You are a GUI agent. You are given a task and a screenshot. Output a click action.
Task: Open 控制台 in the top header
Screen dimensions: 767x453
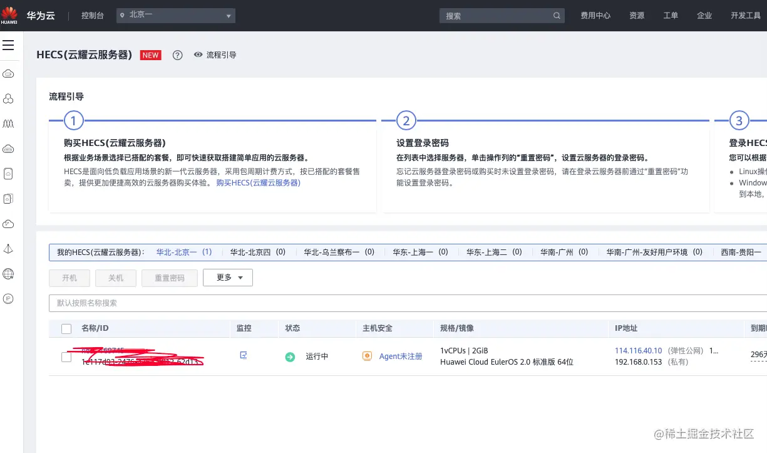coord(93,16)
